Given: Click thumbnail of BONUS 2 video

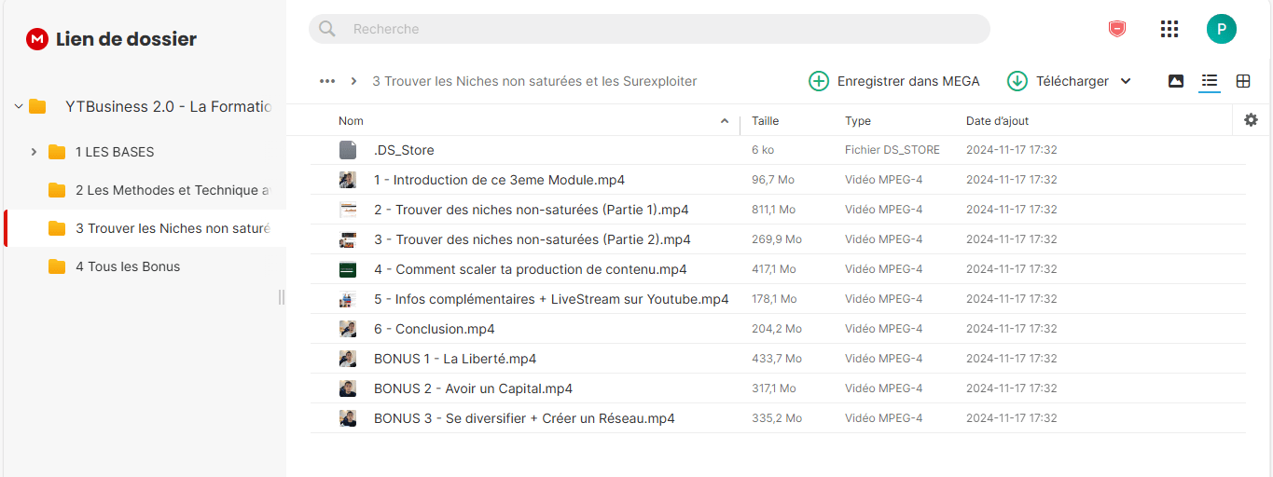Looking at the screenshot, I should pos(348,388).
